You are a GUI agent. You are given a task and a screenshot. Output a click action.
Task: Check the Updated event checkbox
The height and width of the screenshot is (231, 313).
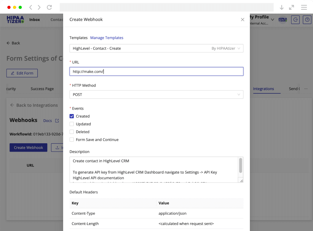[72, 124]
